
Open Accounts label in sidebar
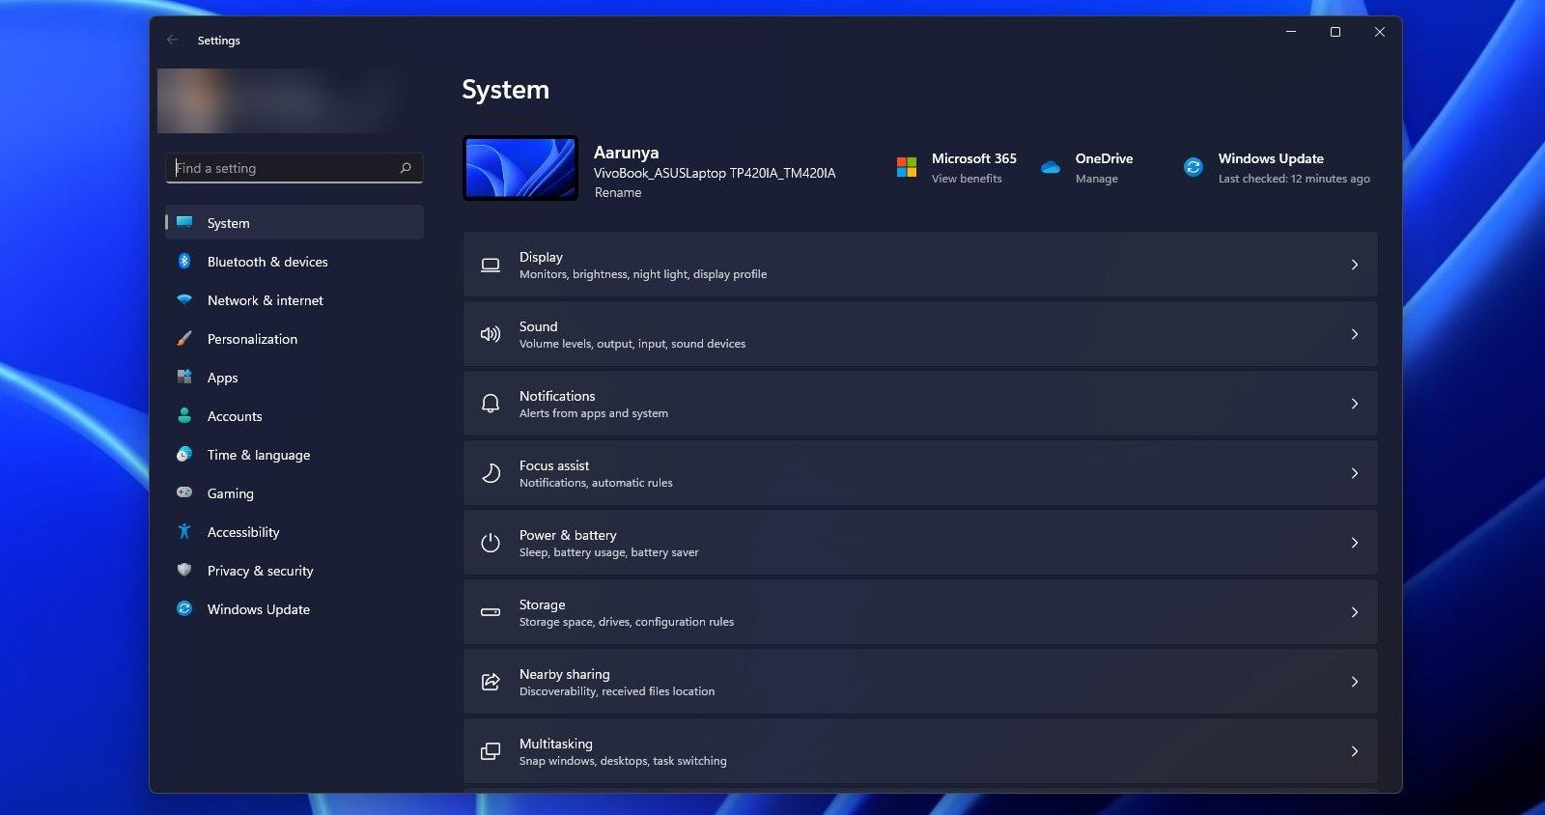pyautogui.click(x=235, y=416)
